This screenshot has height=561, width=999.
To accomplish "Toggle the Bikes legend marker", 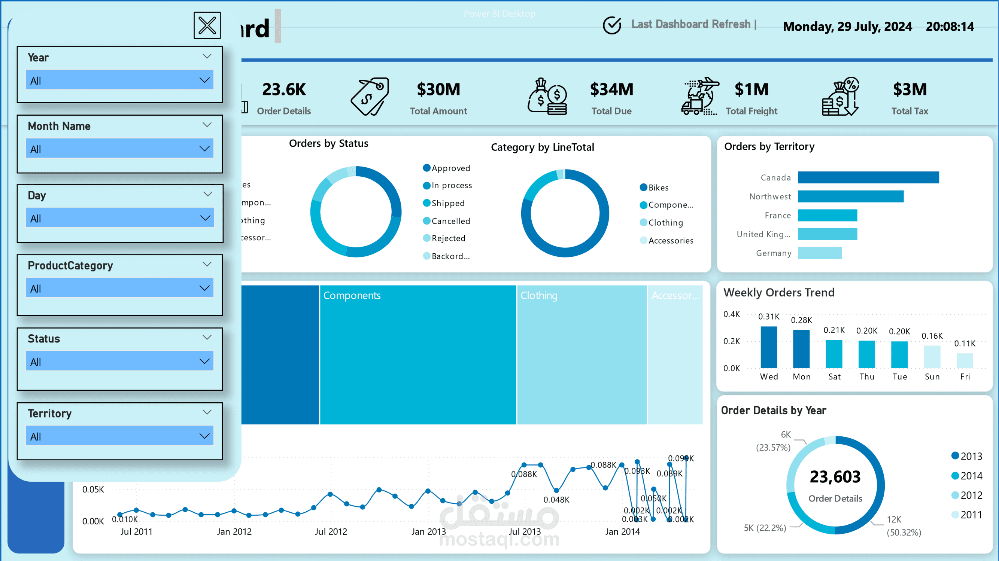I will pyautogui.click(x=643, y=187).
